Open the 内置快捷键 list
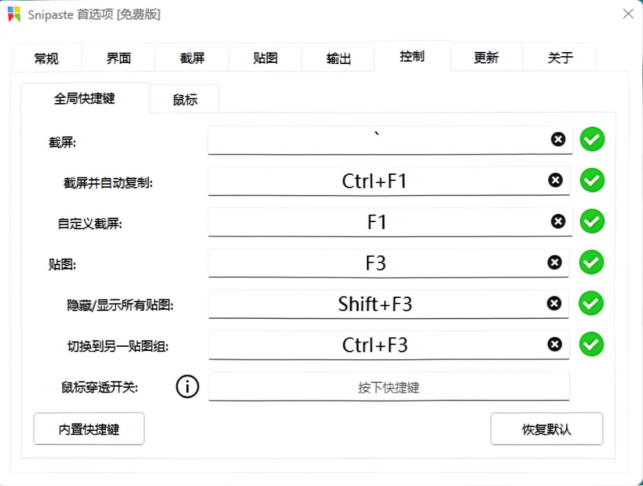 tap(88, 429)
